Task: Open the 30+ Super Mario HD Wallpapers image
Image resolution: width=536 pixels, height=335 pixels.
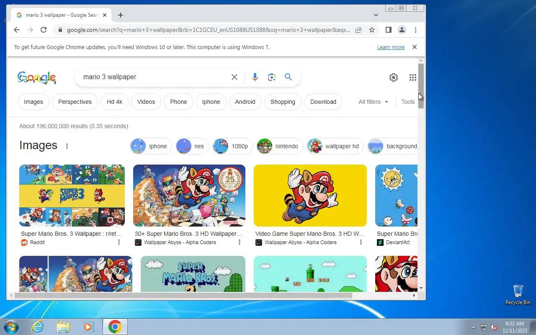Action: click(189, 196)
